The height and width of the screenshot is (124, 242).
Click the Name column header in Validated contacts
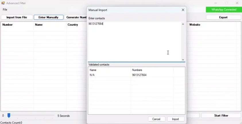pos(109,70)
